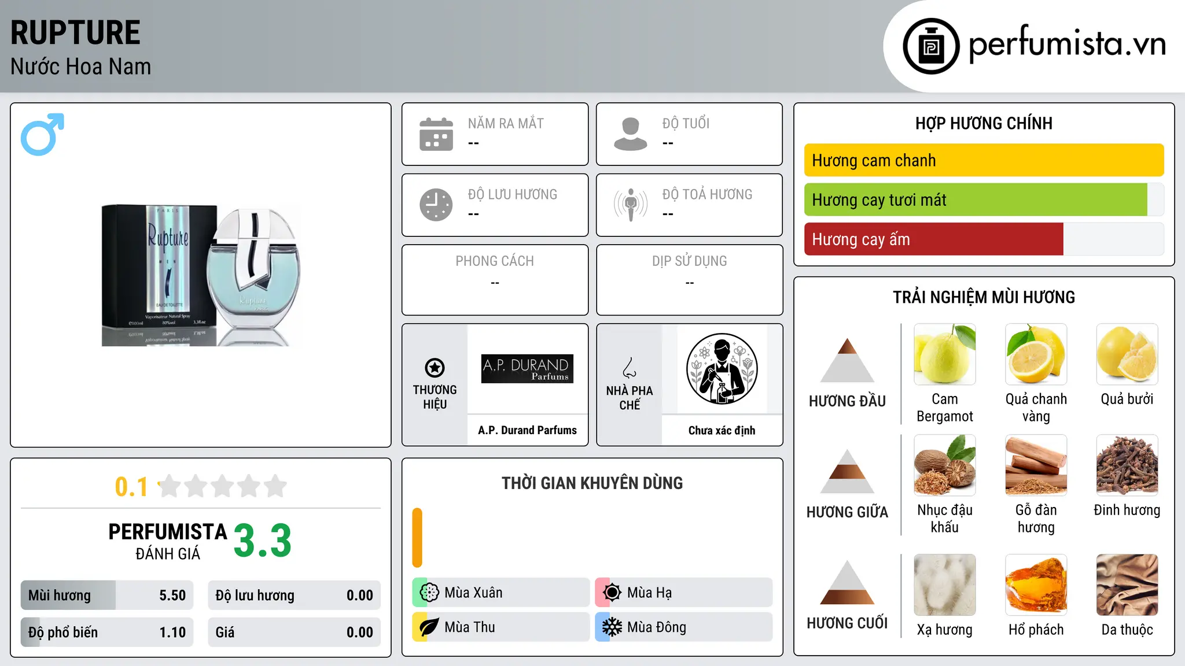Click the blue male gender symbol
This screenshot has height=666, width=1185.
[42, 134]
